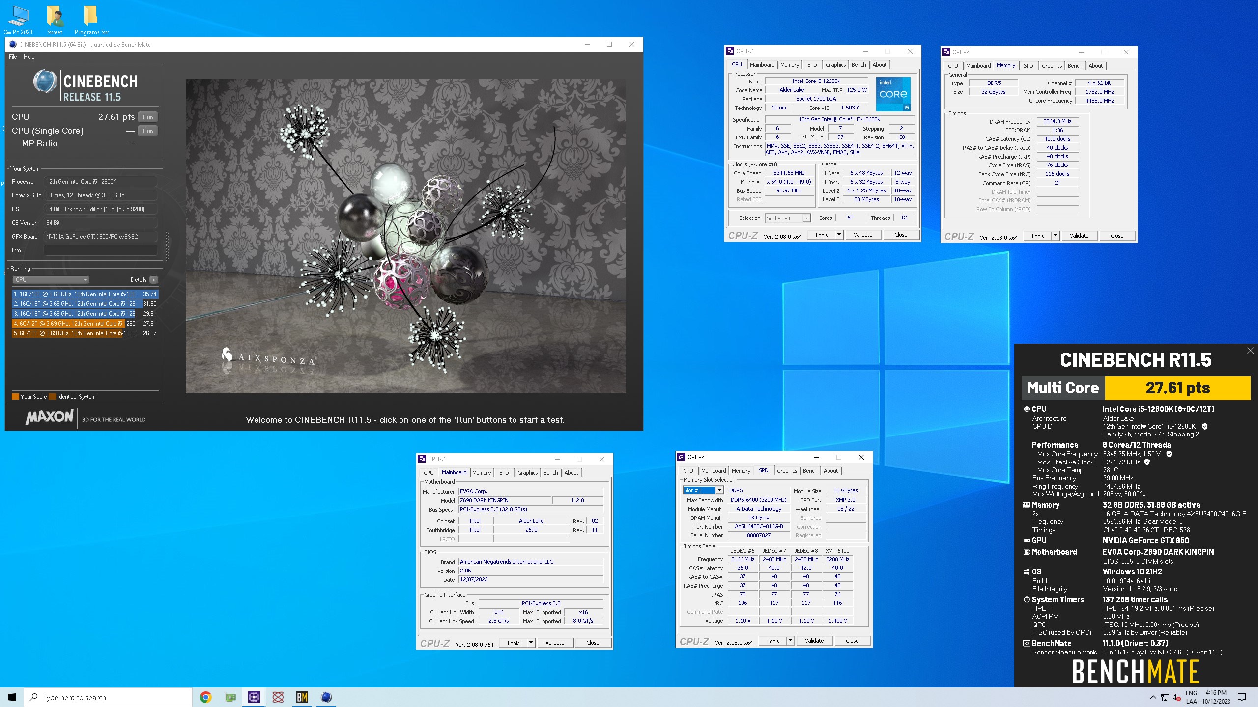Click the red knot app taskbar icon
Viewport: 1258px width, 707px height.
click(x=278, y=697)
